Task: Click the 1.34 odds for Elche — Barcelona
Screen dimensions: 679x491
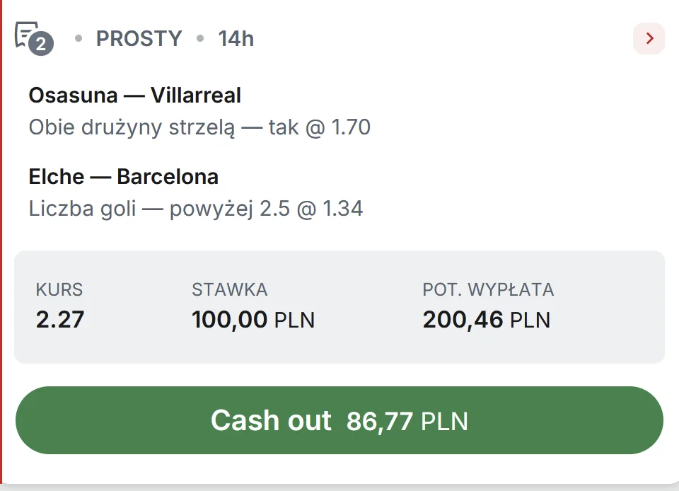Action: click(x=344, y=209)
